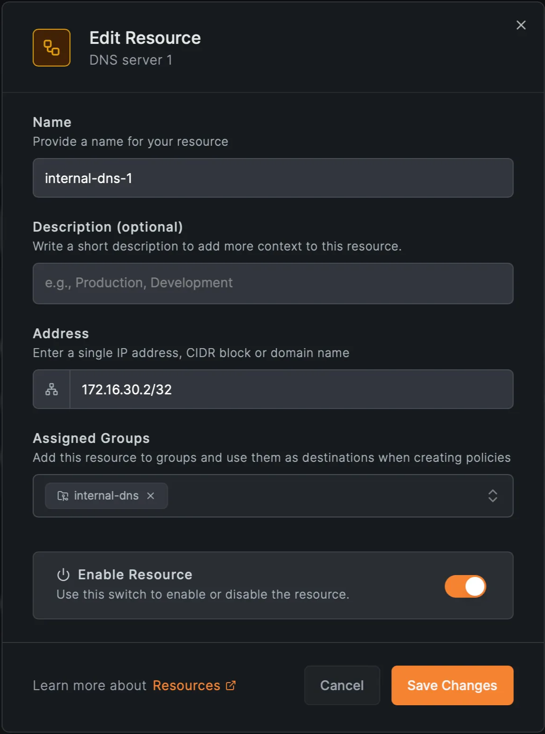Click the network icon in the Address field
545x734 pixels.
51,389
